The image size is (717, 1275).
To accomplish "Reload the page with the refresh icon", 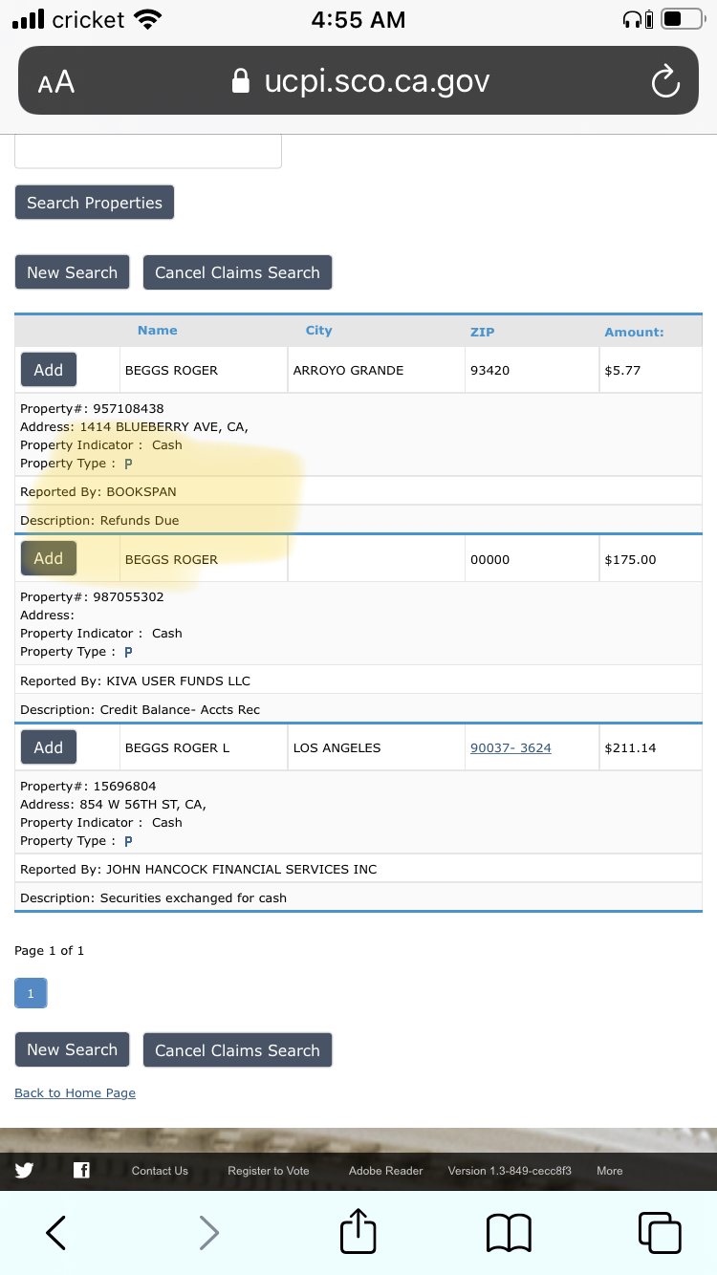I will [x=665, y=82].
